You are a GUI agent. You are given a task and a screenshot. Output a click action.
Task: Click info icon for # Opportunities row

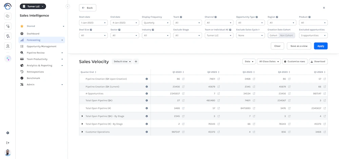(x=146, y=94)
